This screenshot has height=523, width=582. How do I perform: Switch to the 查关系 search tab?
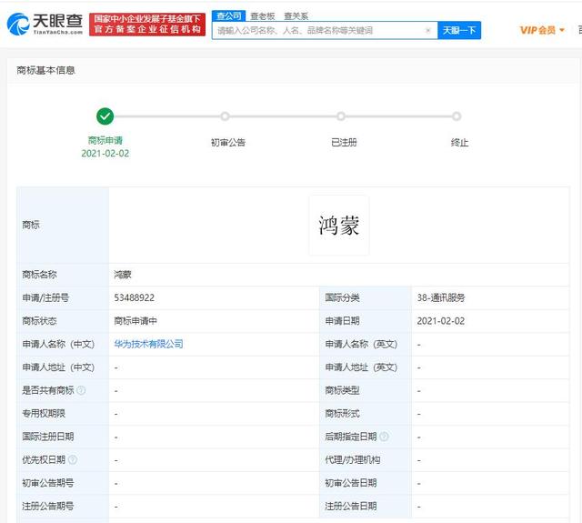tap(296, 16)
